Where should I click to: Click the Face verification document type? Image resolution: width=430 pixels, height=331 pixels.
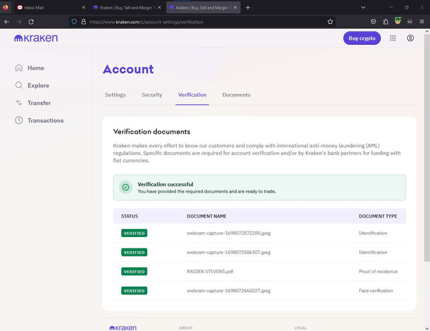click(376, 291)
